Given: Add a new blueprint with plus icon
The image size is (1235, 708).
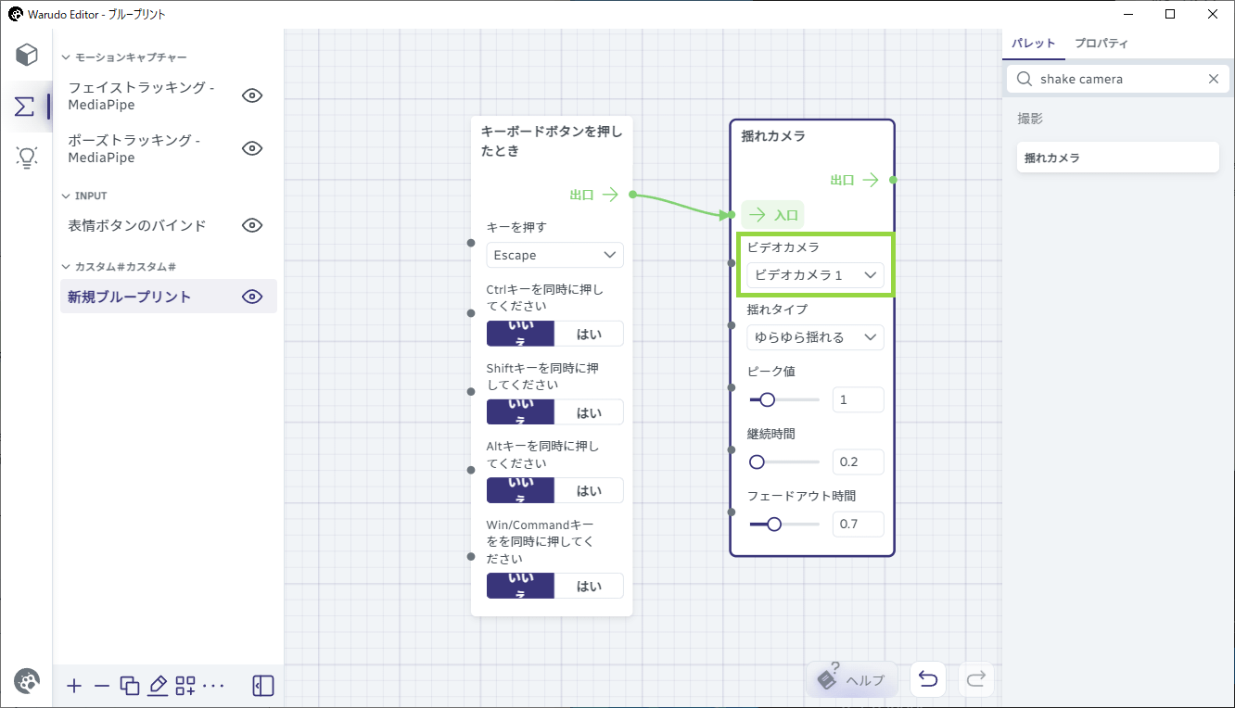Looking at the screenshot, I should (75, 686).
